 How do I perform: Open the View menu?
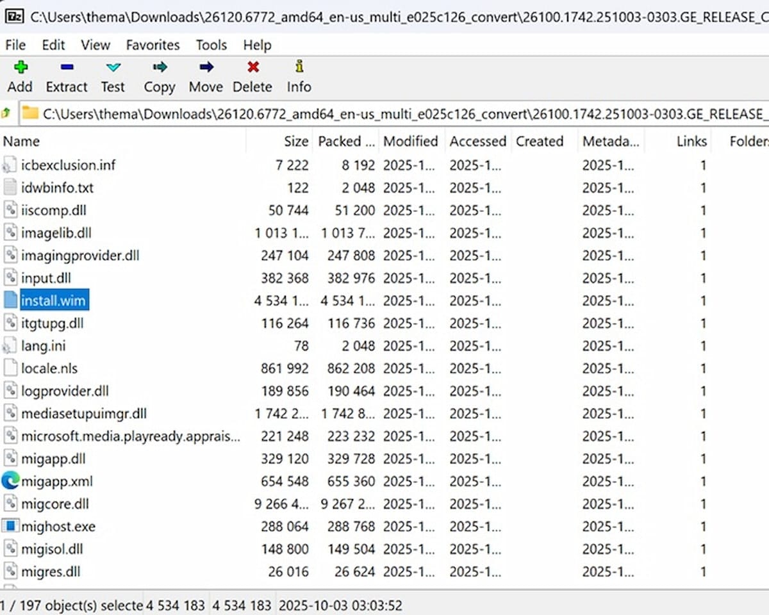(x=95, y=45)
